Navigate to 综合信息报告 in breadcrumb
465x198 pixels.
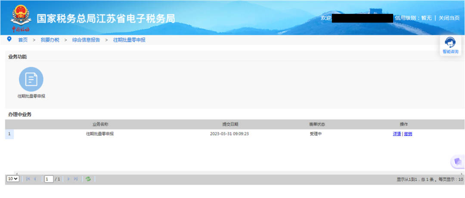(x=86, y=40)
